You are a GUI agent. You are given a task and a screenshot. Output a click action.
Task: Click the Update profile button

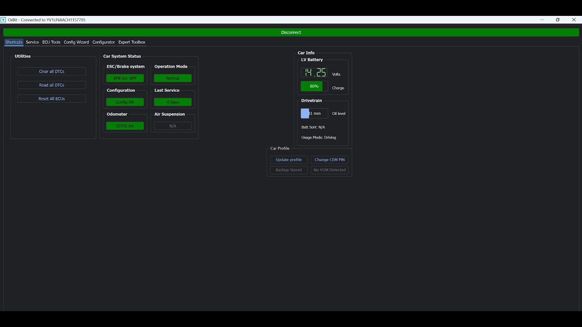[x=289, y=160]
